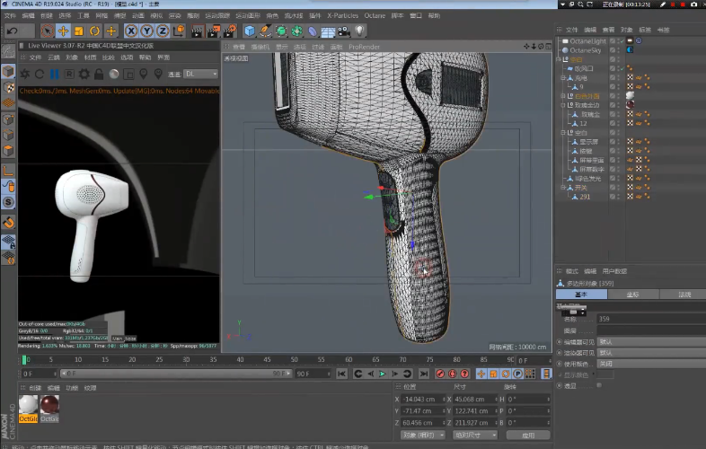Image resolution: width=706 pixels, height=449 pixels.
Task: Click the Undo arrow in top toolbar
Action: point(12,31)
